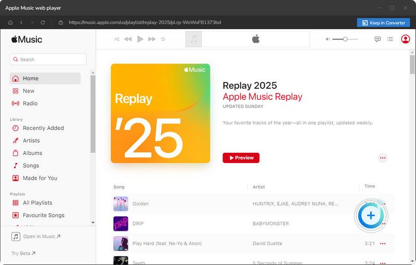Toggle shuffle playback
This screenshot has width=416, height=265.
pyautogui.click(x=116, y=39)
